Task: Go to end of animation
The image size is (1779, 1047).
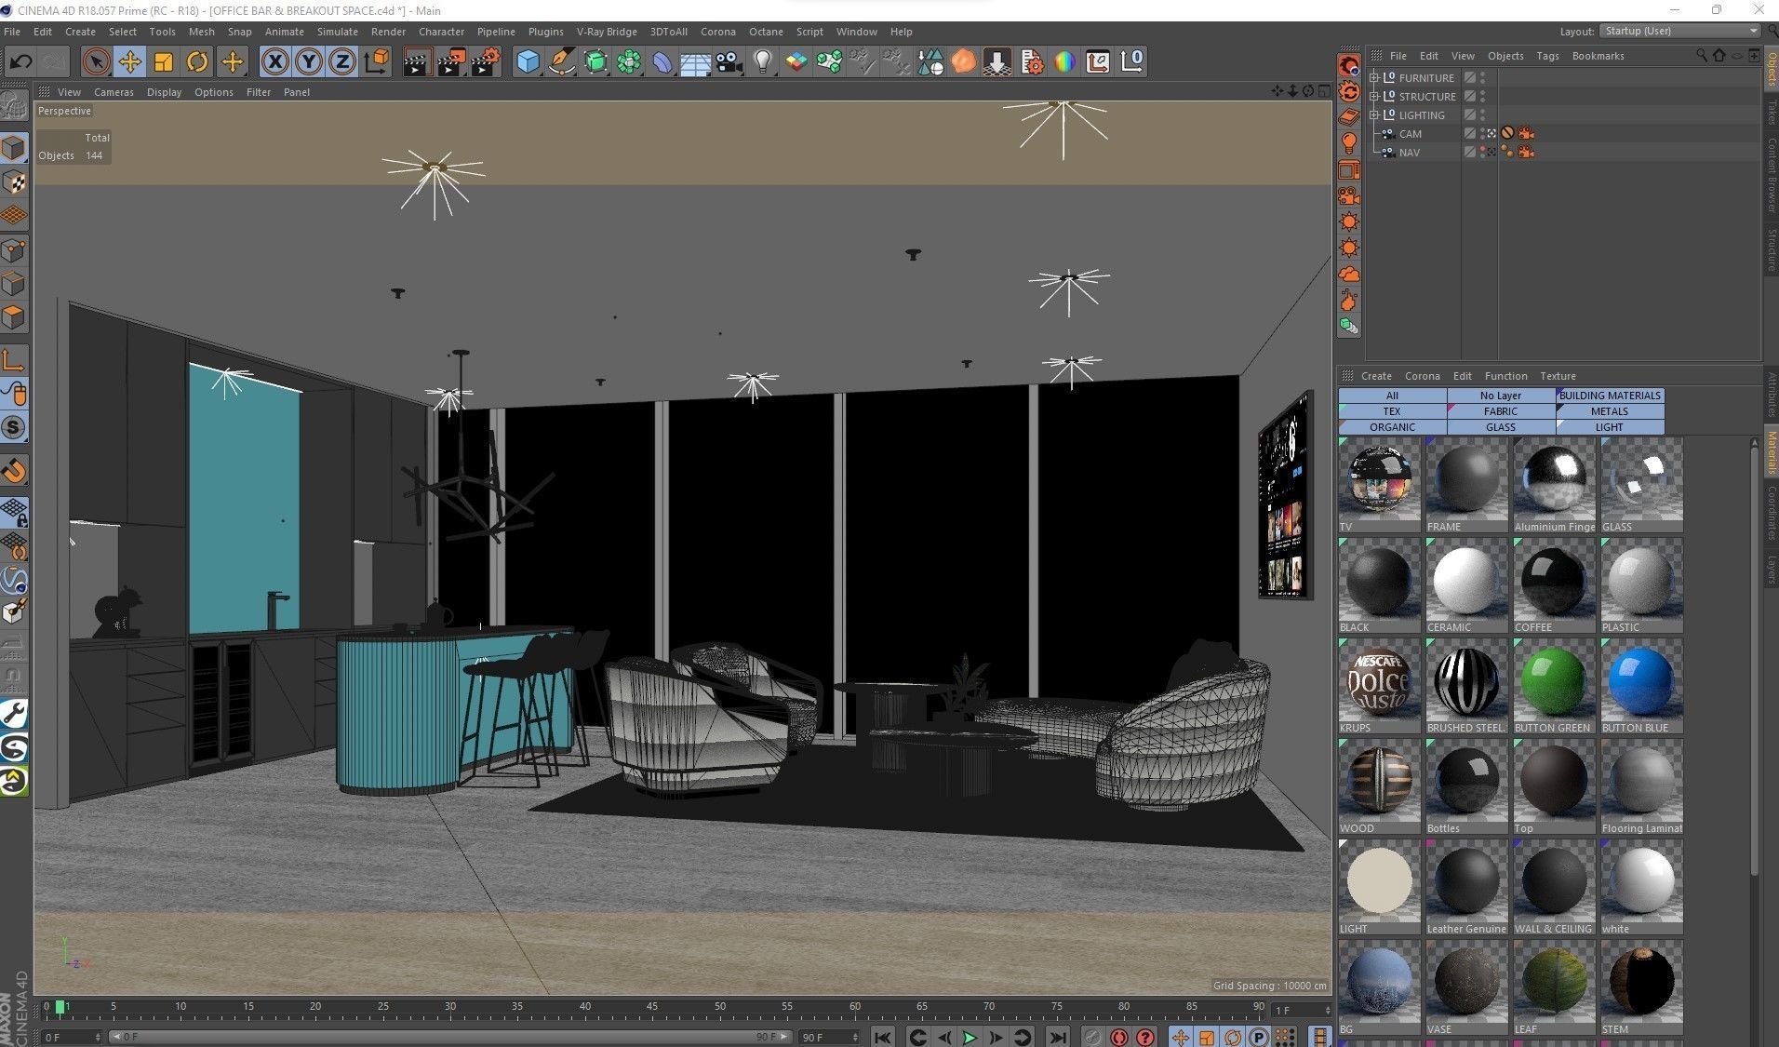Action: 1057,1037
